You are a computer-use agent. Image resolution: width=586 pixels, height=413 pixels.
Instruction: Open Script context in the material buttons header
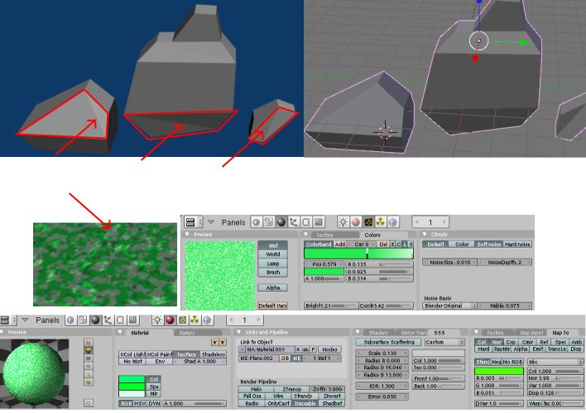pyautogui.click(x=83, y=320)
